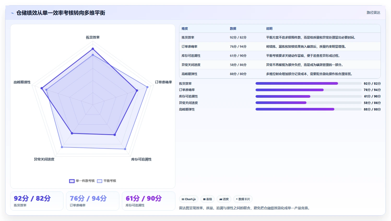Click the light 平衡考核 point on the 库存可追溯性 axis
391x221 pixels.
125,149
